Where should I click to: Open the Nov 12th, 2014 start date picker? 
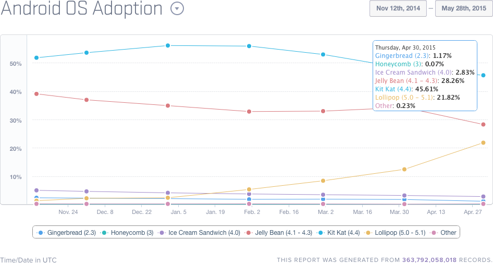tap(398, 9)
